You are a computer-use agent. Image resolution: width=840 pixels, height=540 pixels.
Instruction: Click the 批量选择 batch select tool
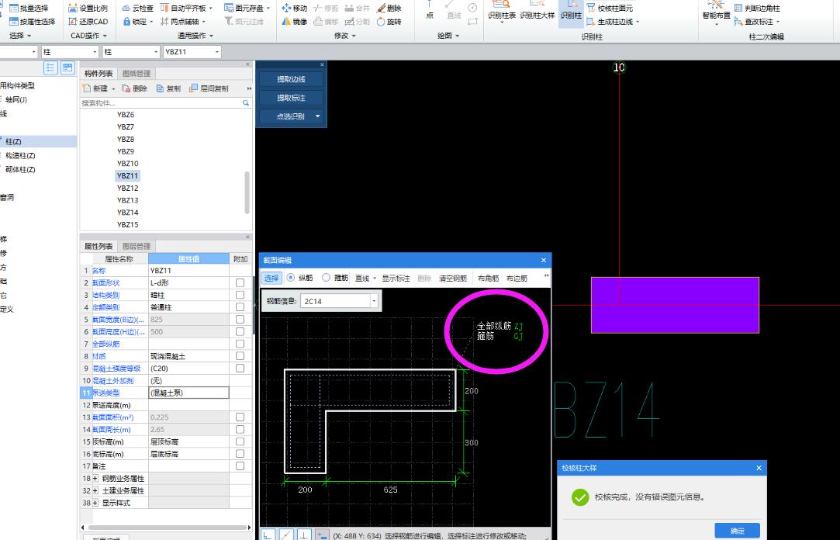[x=29, y=8]
